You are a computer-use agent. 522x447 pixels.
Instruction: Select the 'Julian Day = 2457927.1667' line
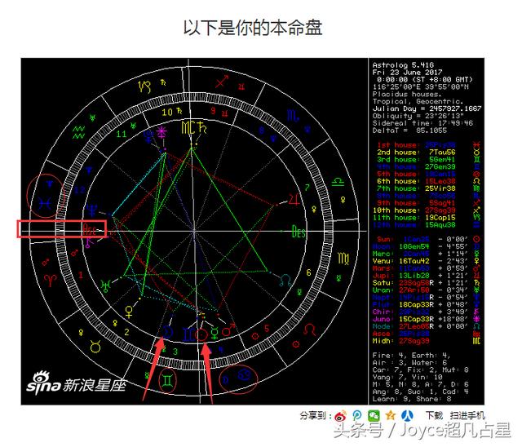click(427, 108)
